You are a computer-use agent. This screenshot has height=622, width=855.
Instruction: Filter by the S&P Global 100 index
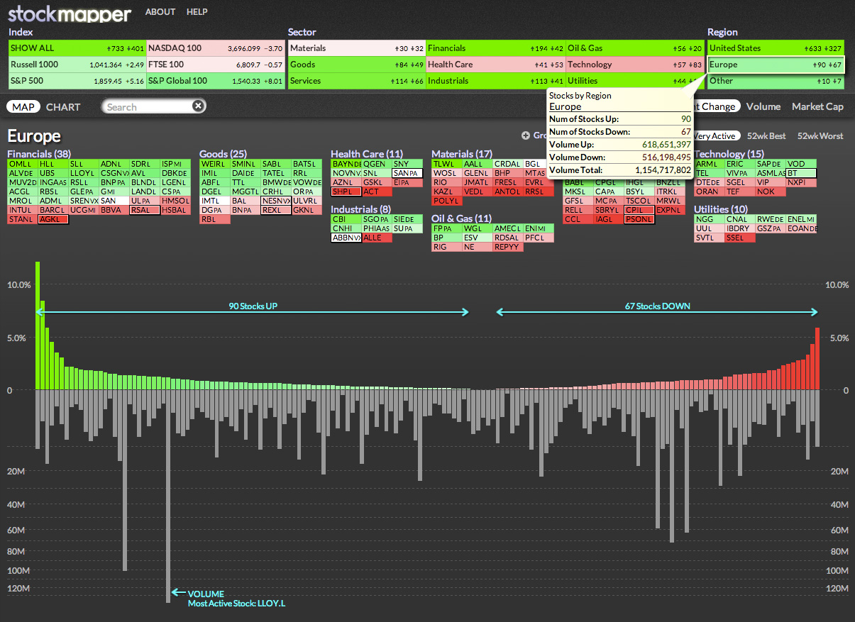pyautogui.click(x=215, y=81)
